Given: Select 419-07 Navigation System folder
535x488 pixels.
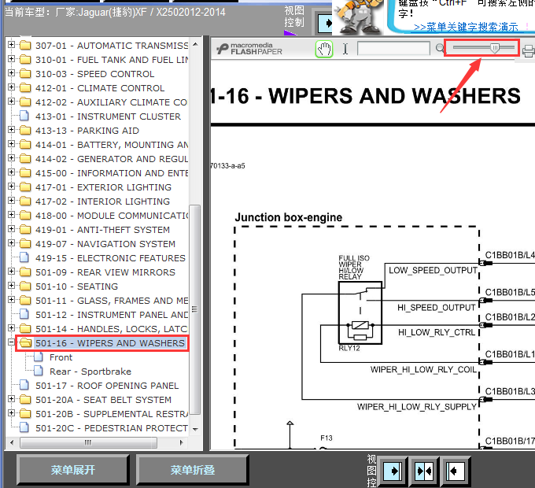Looking at the screenshot, I should (x=105, y=244).
